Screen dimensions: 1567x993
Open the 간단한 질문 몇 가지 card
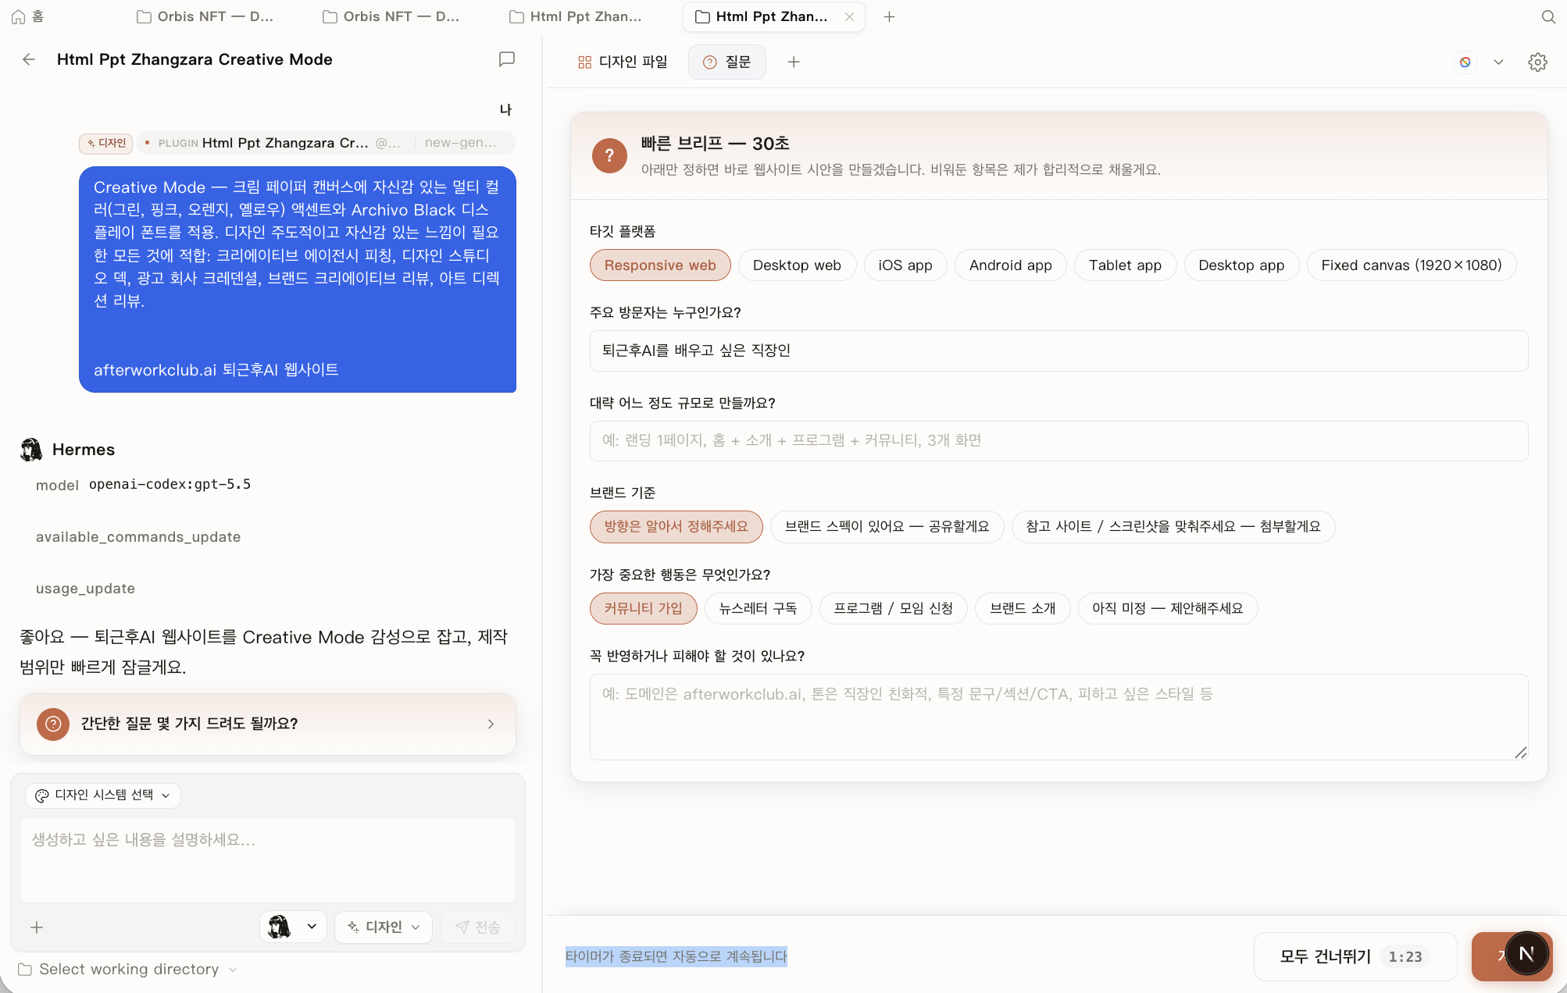[x=268, y=724]
